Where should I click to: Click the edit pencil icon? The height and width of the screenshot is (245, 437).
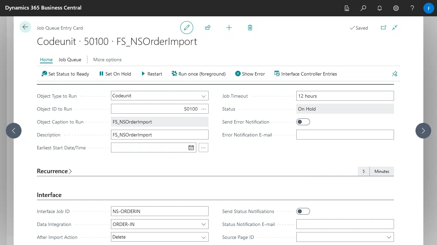[186, 27]
